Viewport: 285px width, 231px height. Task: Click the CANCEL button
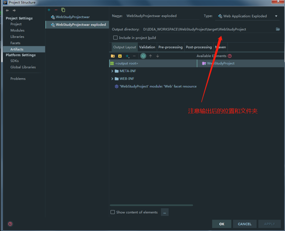(245, 224)
